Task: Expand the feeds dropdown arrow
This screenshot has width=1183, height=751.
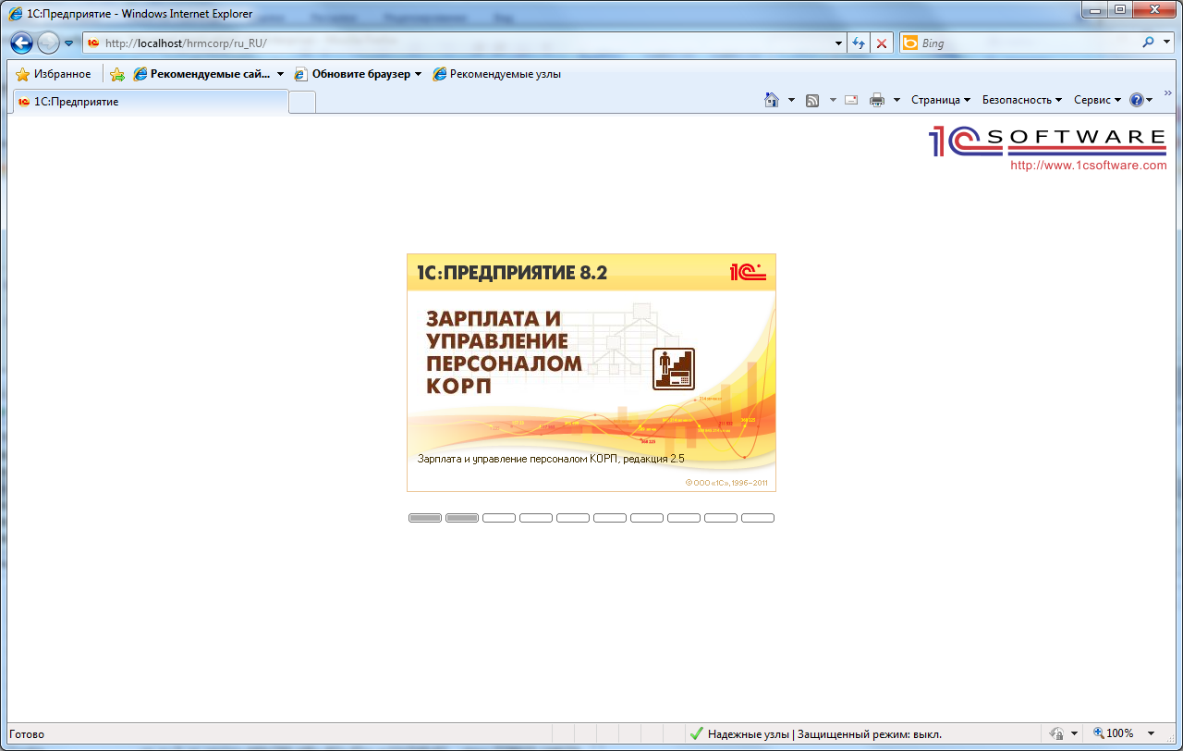Action: pyautogui.click(x=833, y=100)
